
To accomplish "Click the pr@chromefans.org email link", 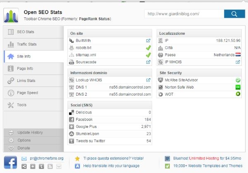I will 46,158.
